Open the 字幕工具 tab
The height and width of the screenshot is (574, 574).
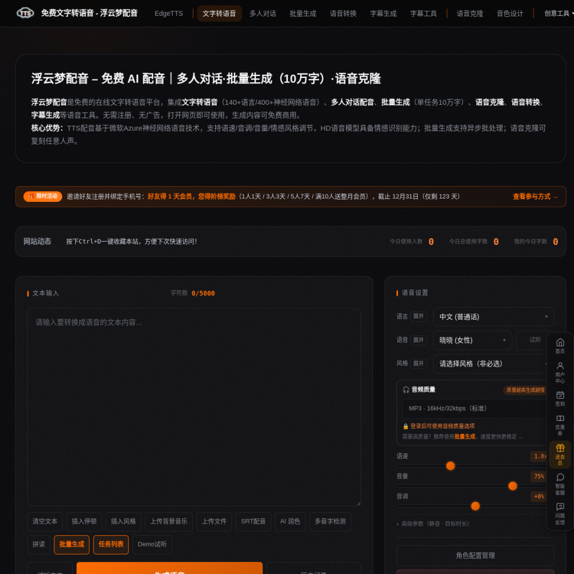(424, 13)
